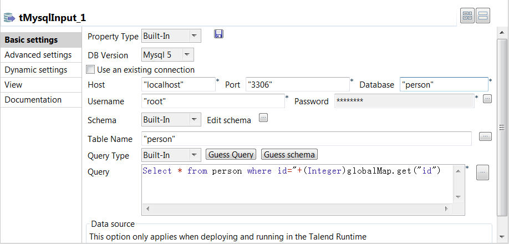Click into the Host input field
This screenshot has height=244, width=509.
tap(179, 84)
